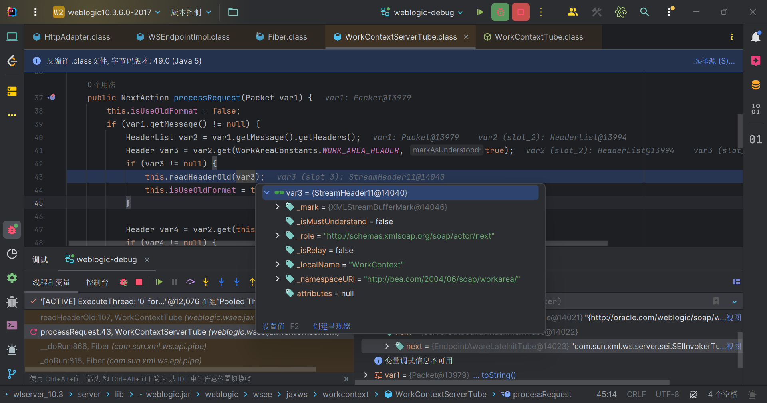The width and height of the screenshot is (767, 403).
Task: Open the Git branch tool window icon
Action: (12, 373)
